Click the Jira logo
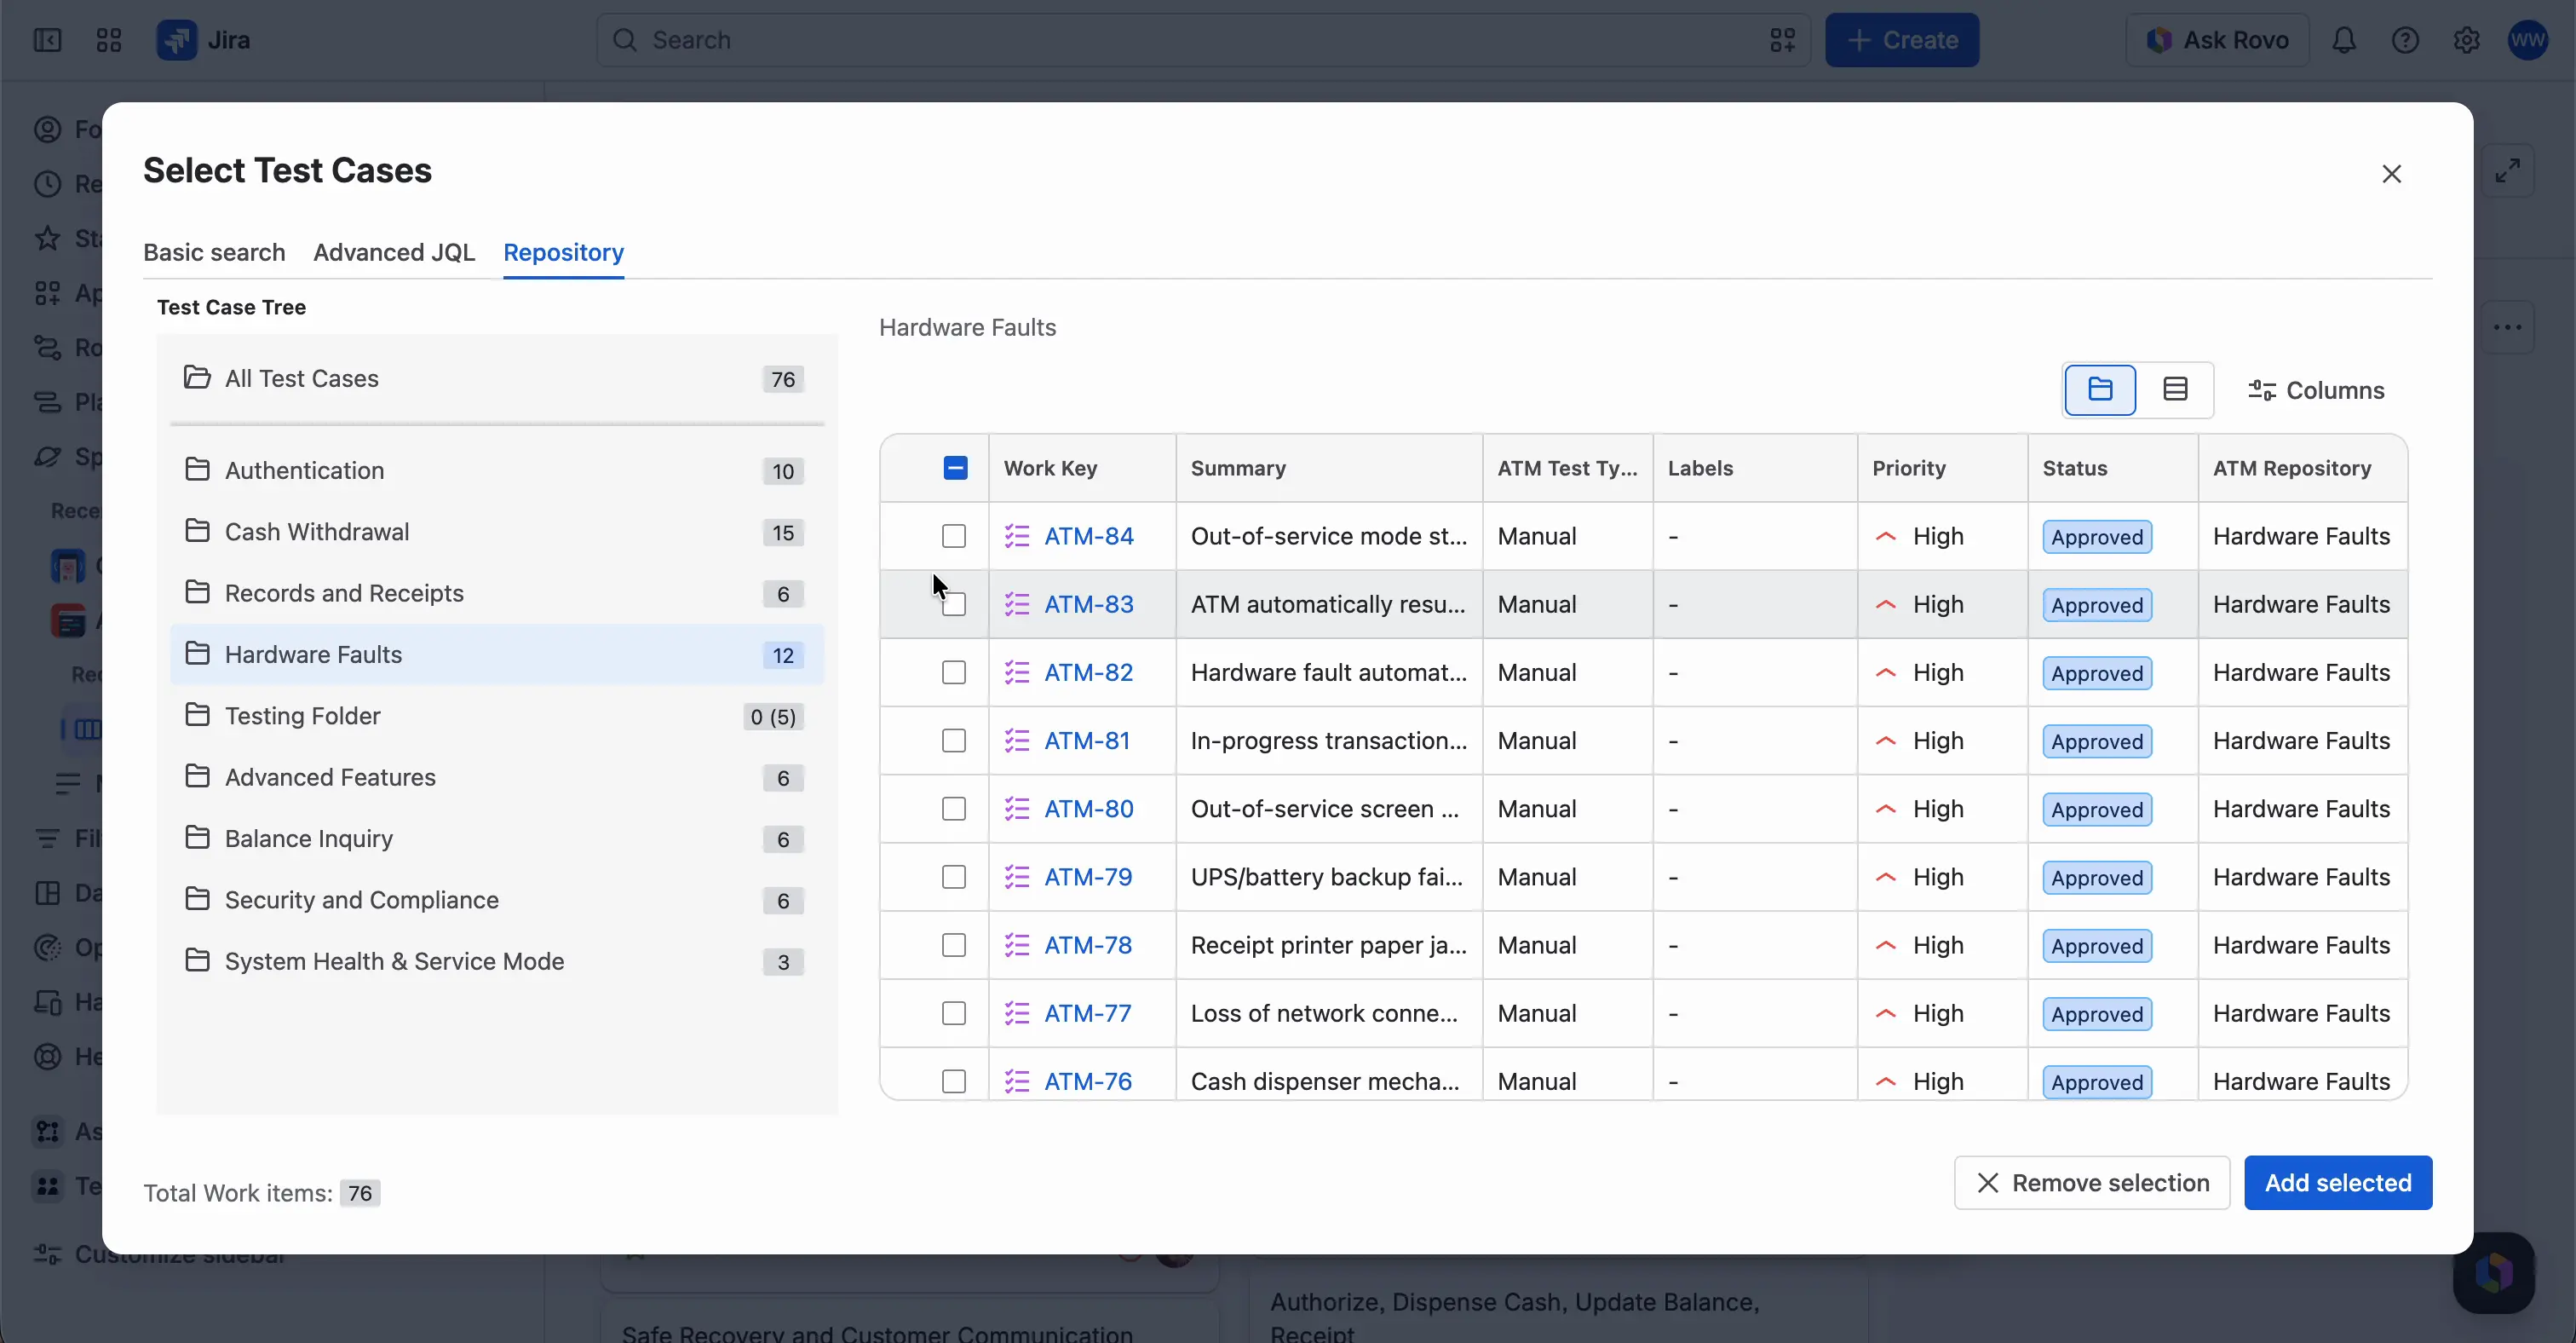The height and width of the screenshot is (1343, 2576). click(204, 40)
